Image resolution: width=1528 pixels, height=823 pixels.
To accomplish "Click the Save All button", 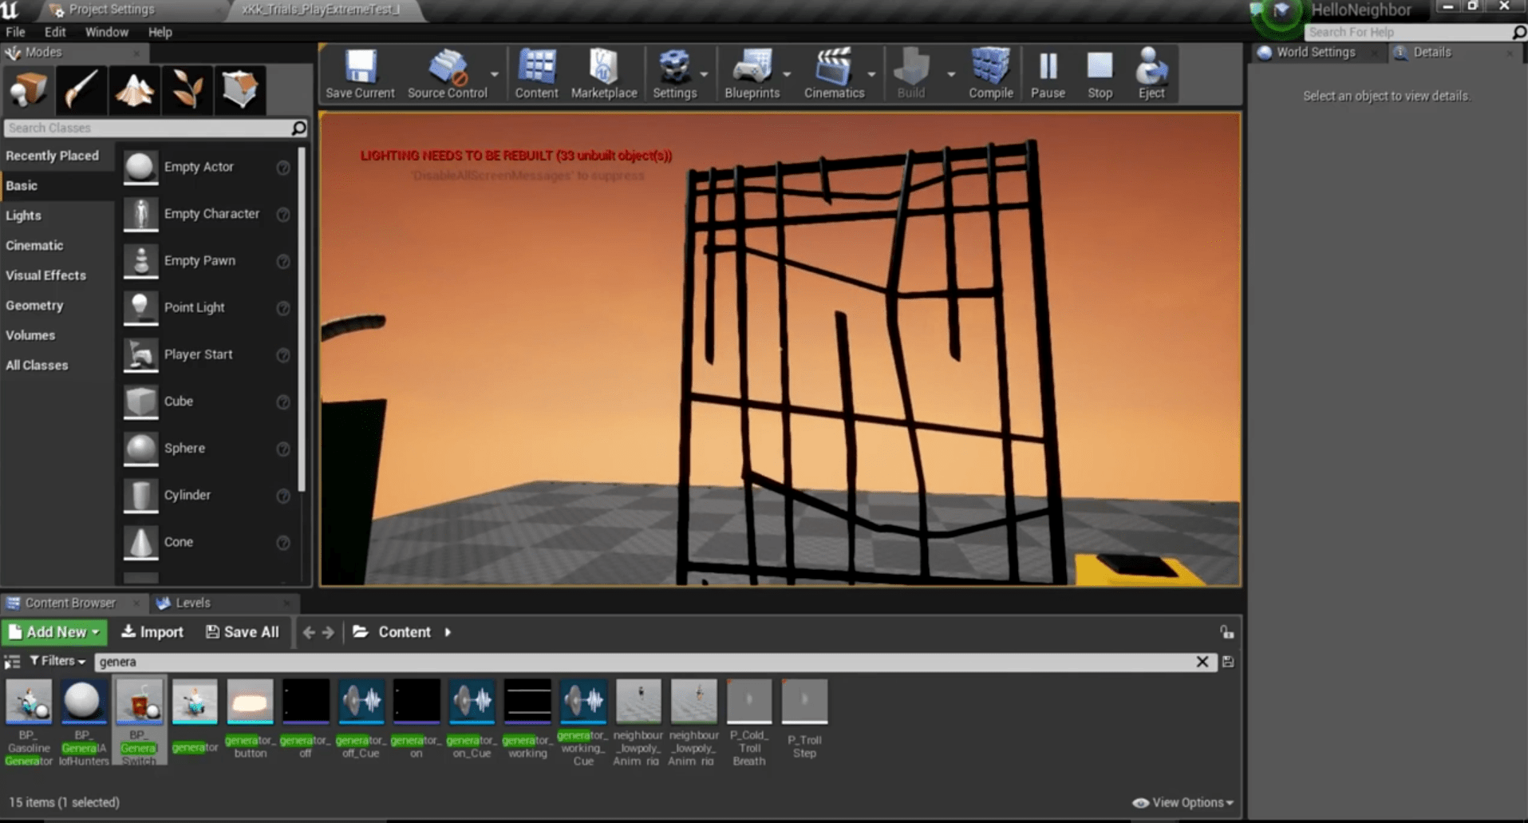I will pyautogui.click(x=243, y=632).
